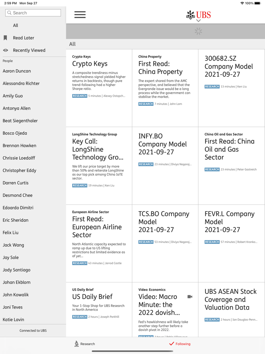Select Amily Guo in People
This screenshot has height=354, width=265.
(x=12, y=96)
